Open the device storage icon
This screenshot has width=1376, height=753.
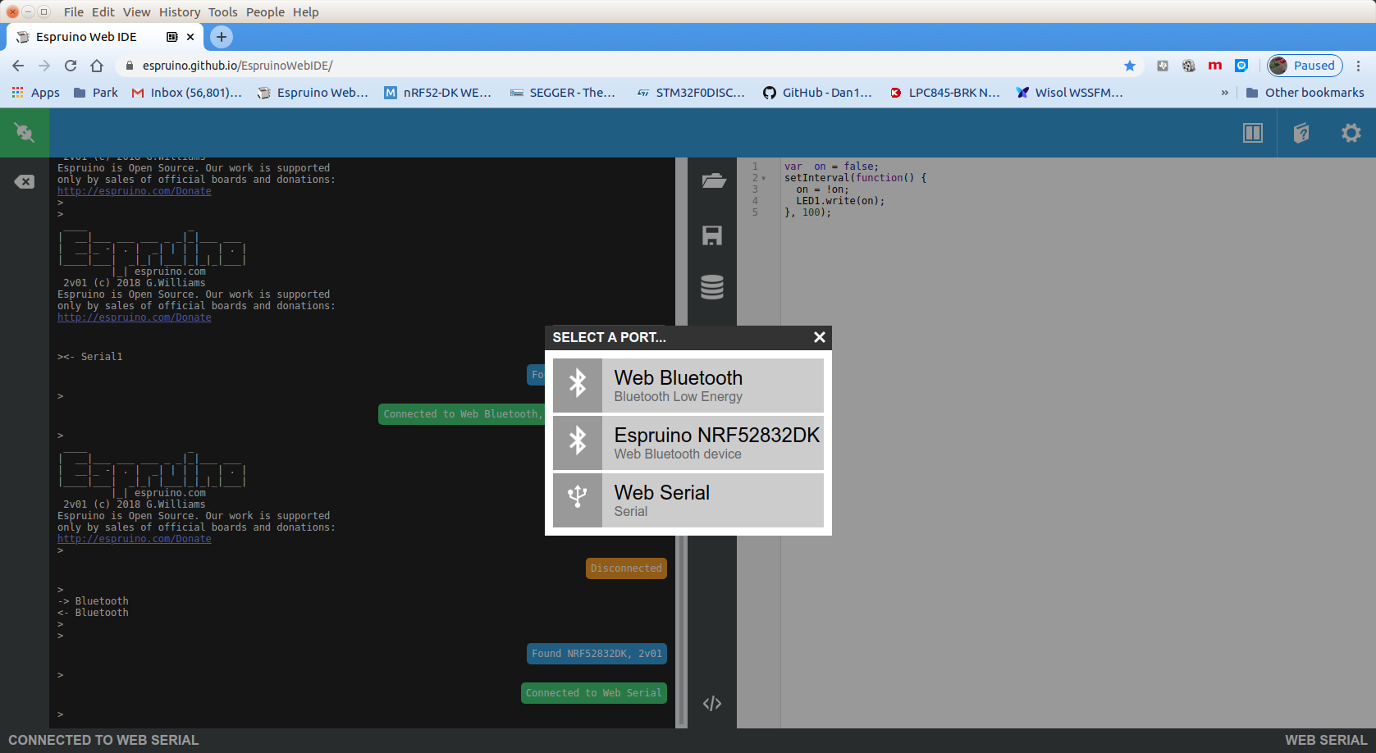click(712, 287)
